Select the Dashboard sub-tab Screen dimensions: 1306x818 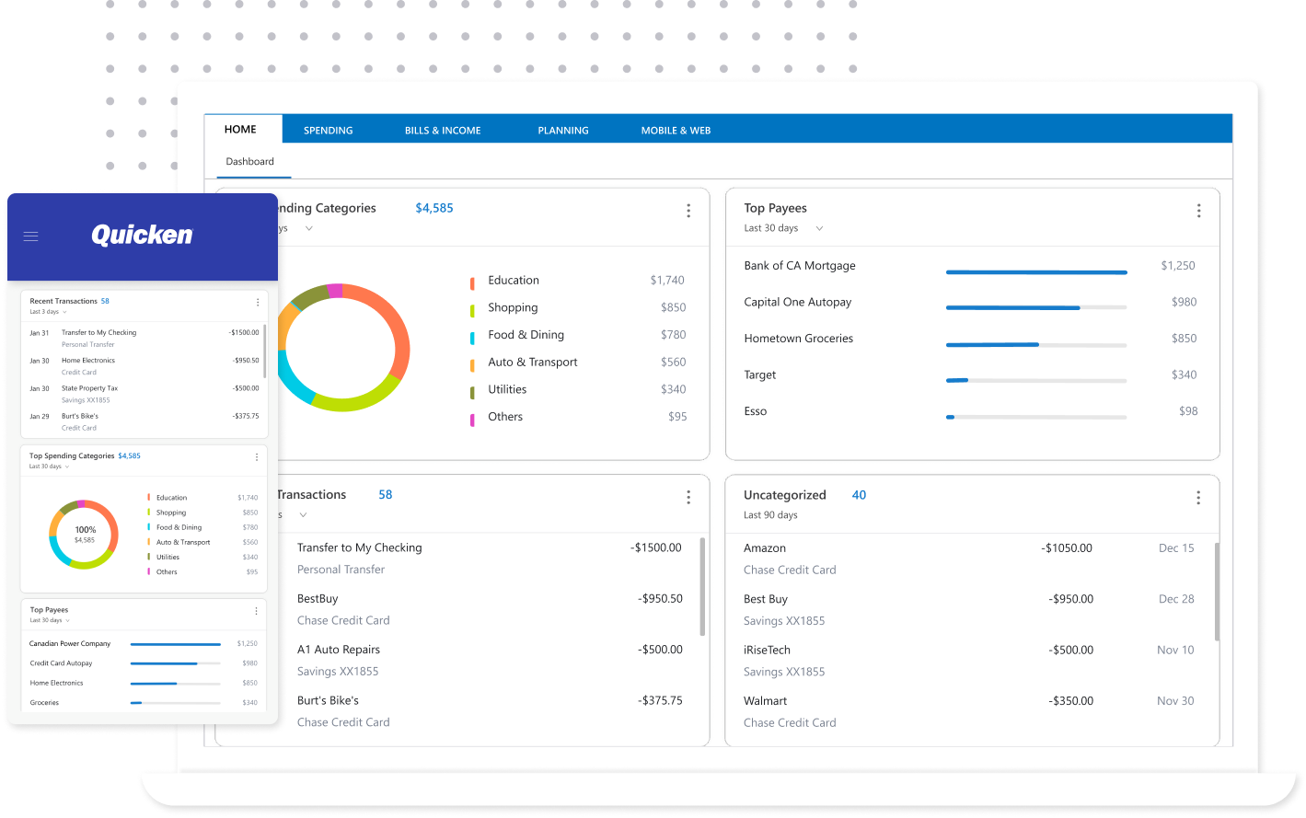point(250,162)
